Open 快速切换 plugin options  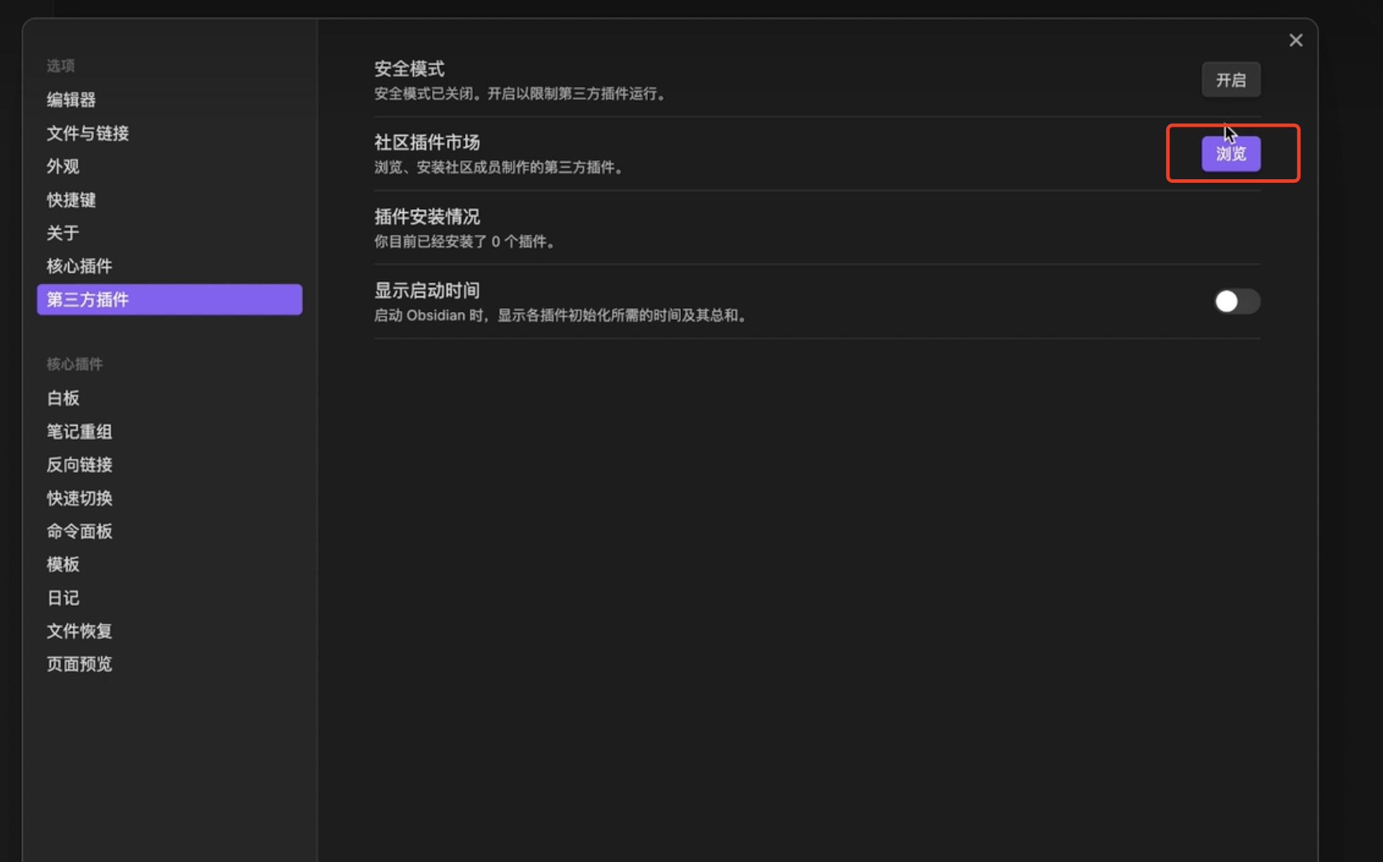(80, 498)
